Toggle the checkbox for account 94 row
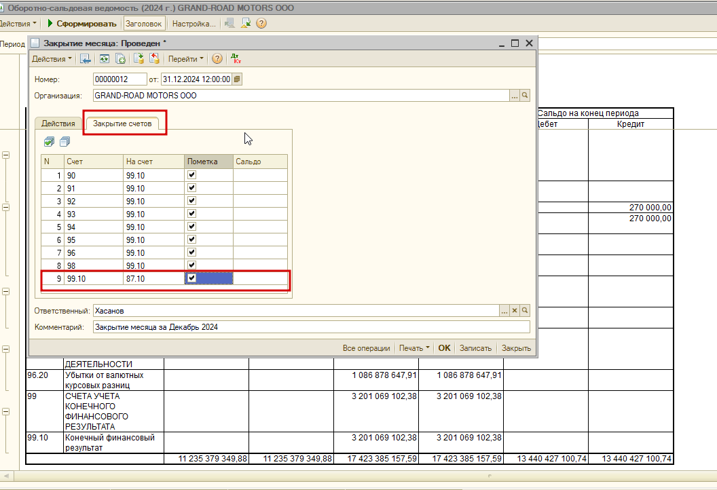The height and width of the screenshot is (490, 717). [191, 227]
